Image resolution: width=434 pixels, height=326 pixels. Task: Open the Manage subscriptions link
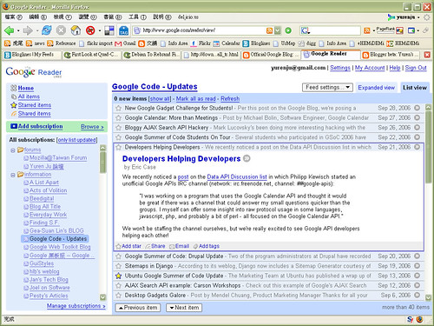[76, 306]
